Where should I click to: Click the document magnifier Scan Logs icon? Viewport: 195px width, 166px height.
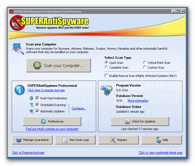pos(65,140)
